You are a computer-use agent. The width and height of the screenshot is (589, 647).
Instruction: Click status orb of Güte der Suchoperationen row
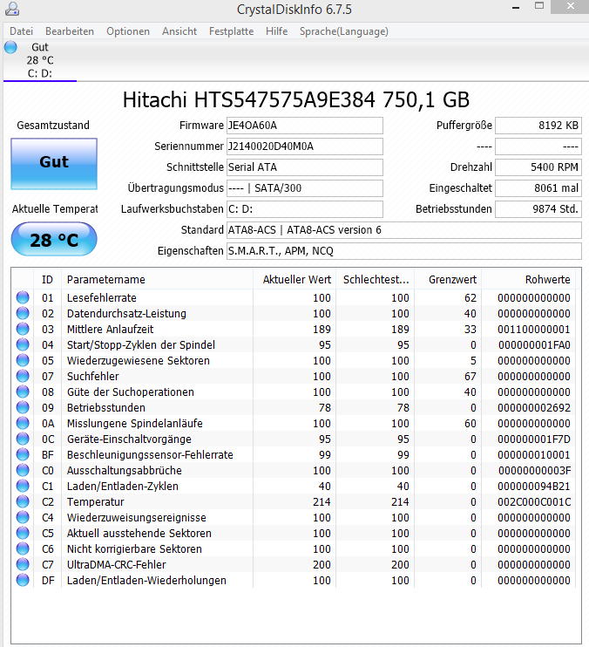coord(23,392)
